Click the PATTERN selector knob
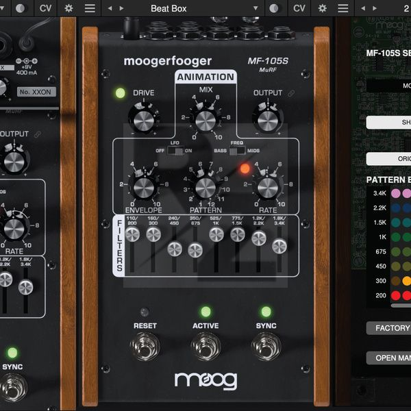411x411 pixels. [206, 188]
